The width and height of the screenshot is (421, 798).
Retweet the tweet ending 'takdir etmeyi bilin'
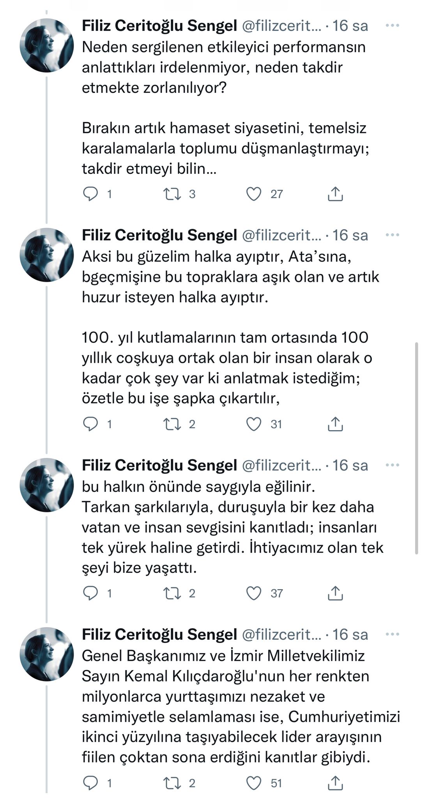(172, 194)
